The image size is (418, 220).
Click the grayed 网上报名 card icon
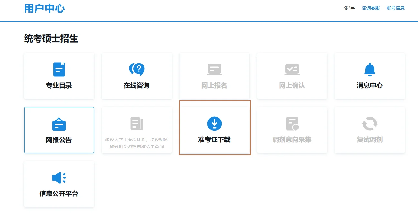(214, 69)
